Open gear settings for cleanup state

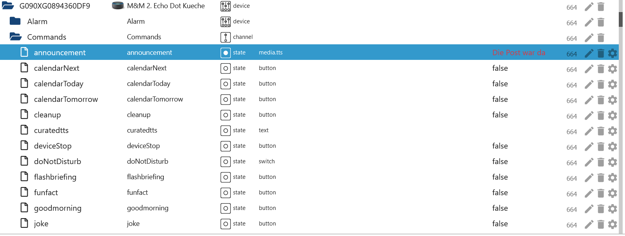(x=613, y=115)
